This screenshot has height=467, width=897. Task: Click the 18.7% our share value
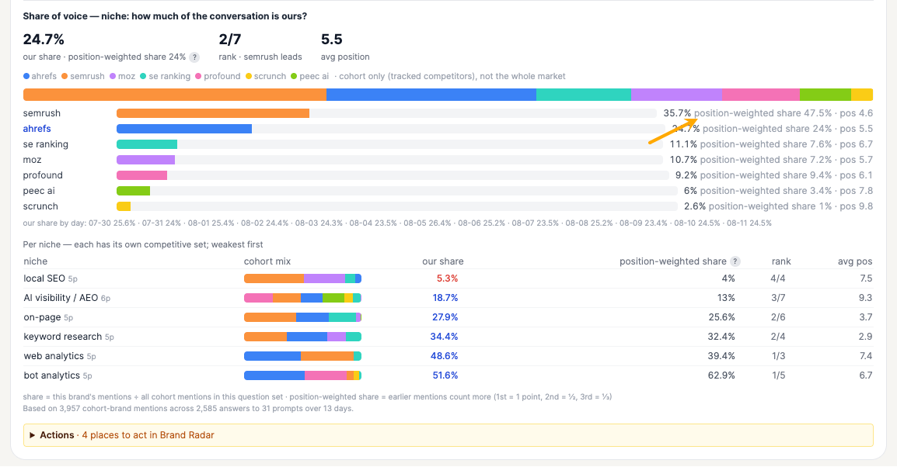(x=445, y=298)
